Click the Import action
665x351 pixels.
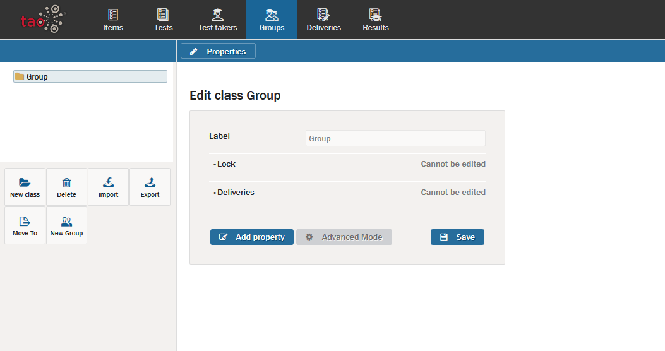(x=108, y=187)
